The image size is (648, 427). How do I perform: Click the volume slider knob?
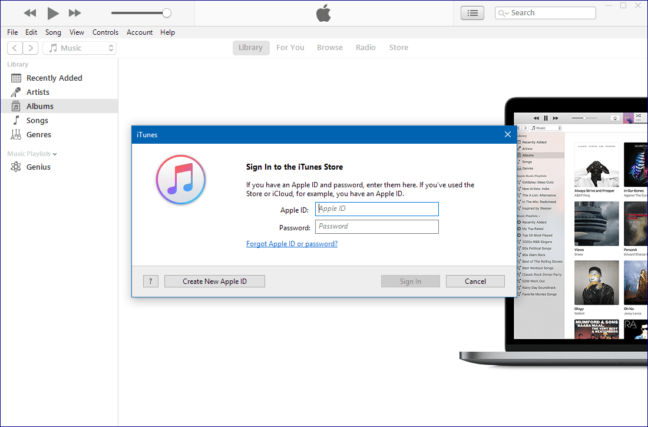pyautogui.click(x=167, y=13)
